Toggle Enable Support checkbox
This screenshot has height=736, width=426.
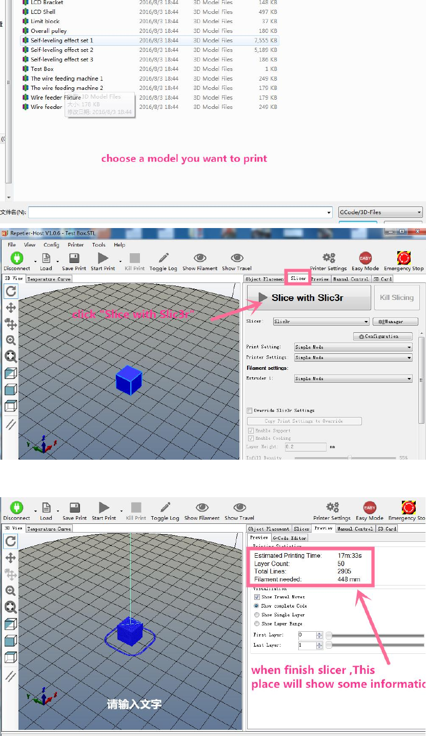[251, 430]
